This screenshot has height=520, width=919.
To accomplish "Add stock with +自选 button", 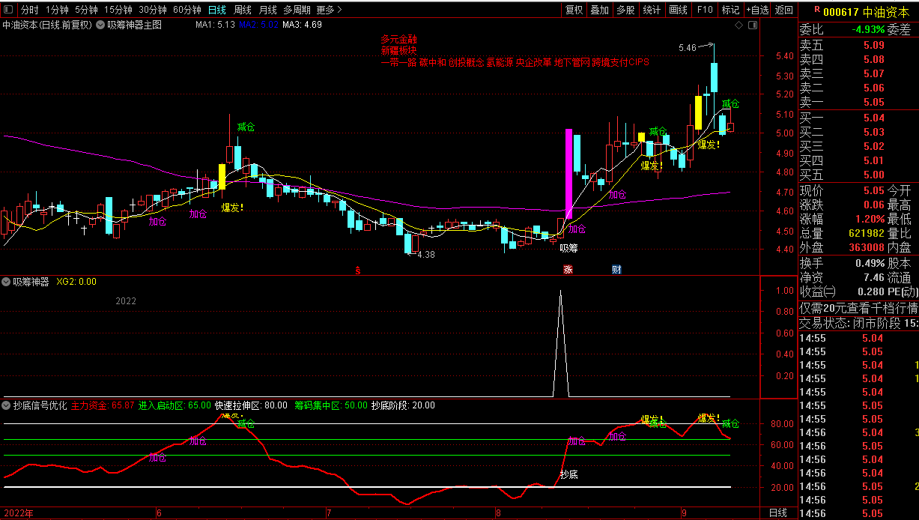I will (x=756, y=10).
